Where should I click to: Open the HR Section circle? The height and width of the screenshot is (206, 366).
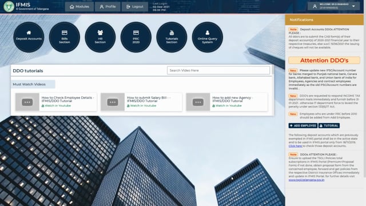(x=100, y=37)
